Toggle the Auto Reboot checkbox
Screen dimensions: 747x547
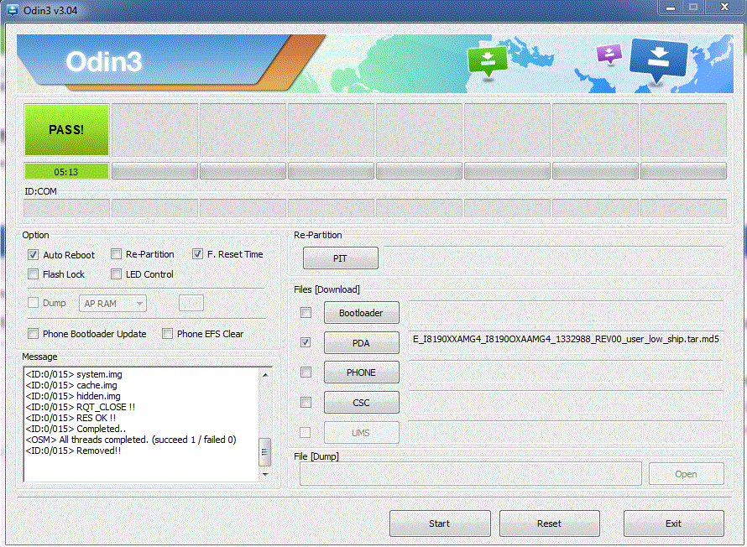[33, 255]
